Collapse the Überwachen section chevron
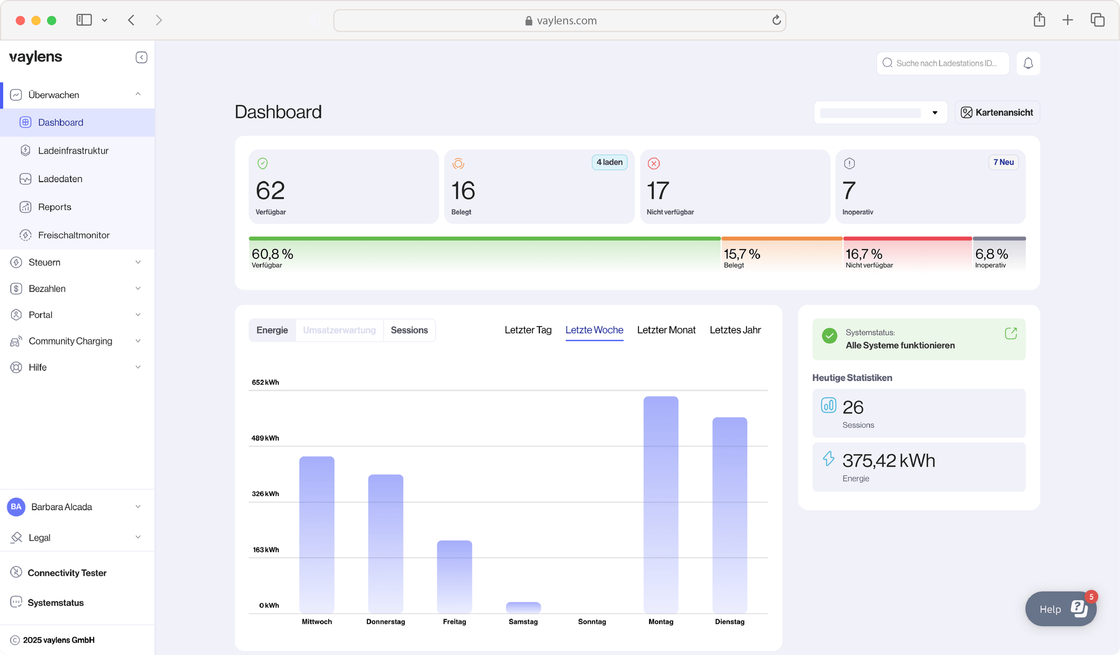1120x655 pixels. point(138,94)
